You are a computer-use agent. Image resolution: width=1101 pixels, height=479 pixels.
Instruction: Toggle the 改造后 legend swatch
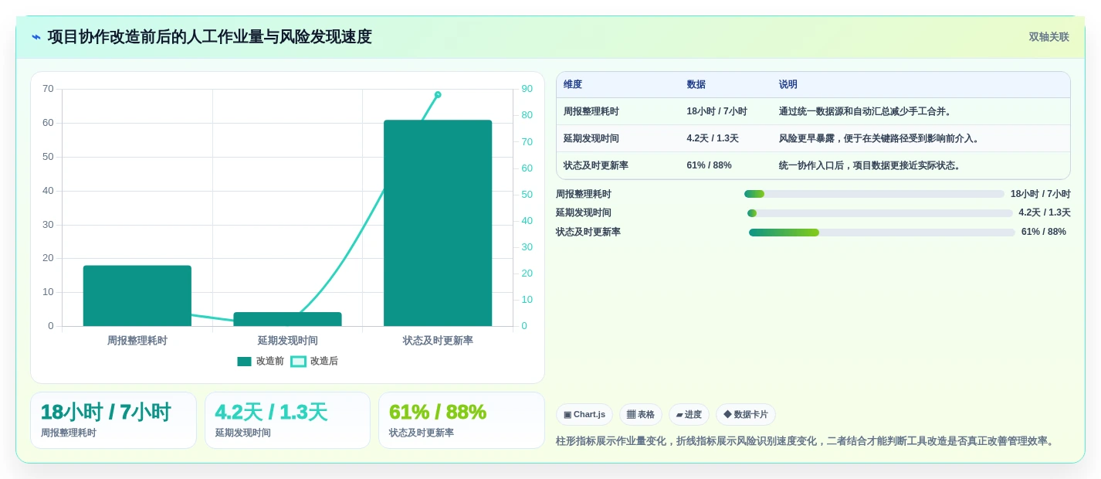pos(298,362)
